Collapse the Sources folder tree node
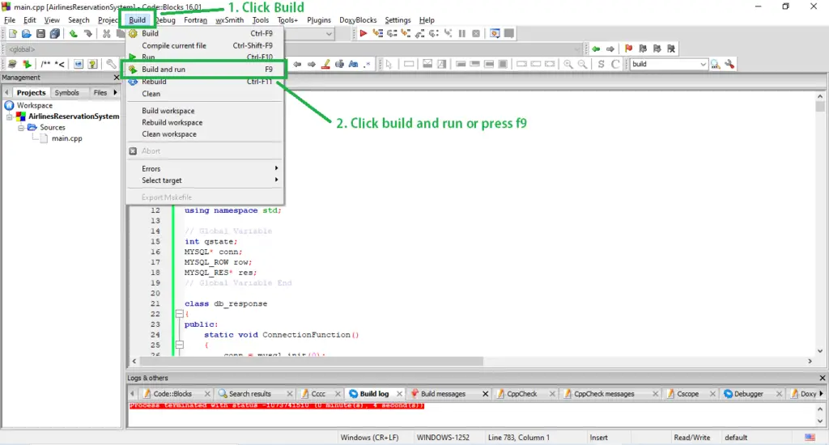This screenshot has height=445, width=829. click(x=20, y=127)
